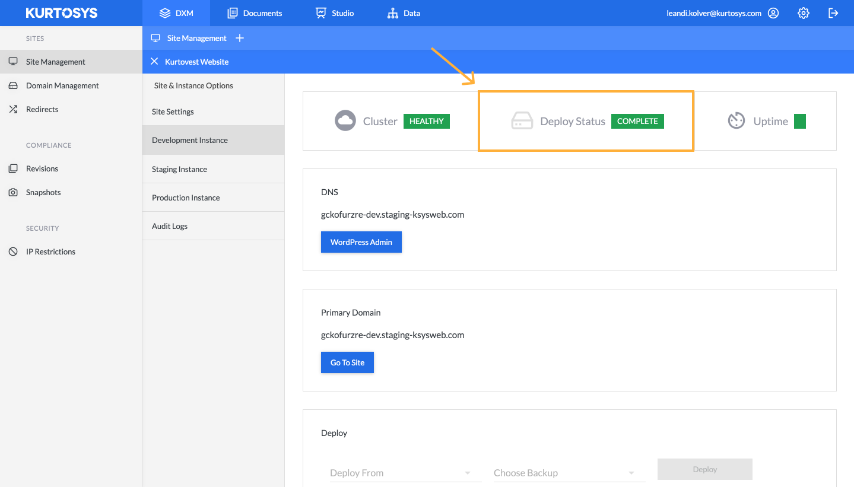Select Staging Instance option
The width and height of the screenshot is (854, 487).
click(213, 169)
